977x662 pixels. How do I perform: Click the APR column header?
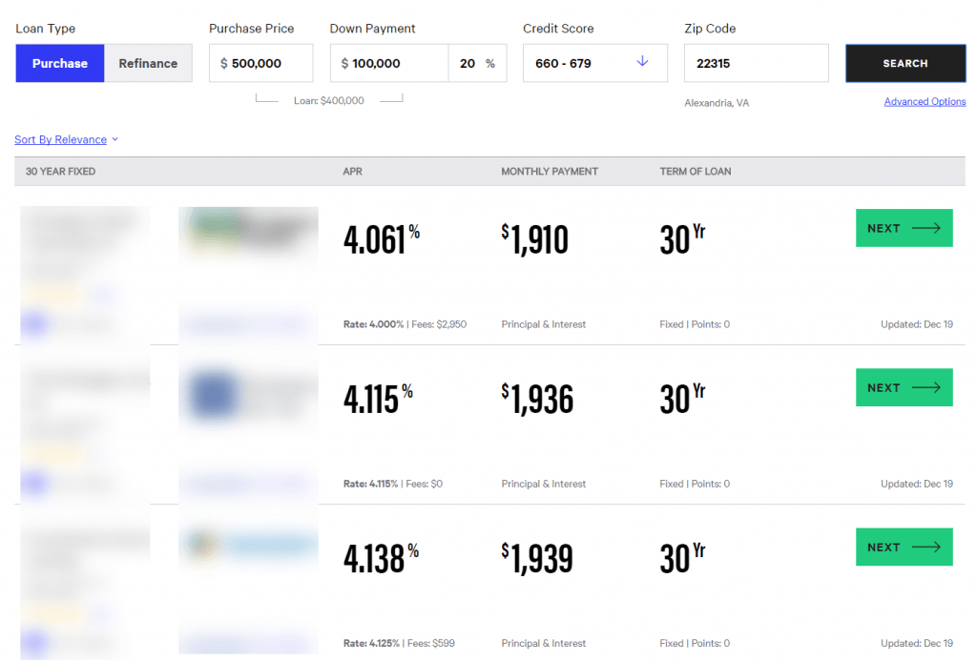[352, 172]
